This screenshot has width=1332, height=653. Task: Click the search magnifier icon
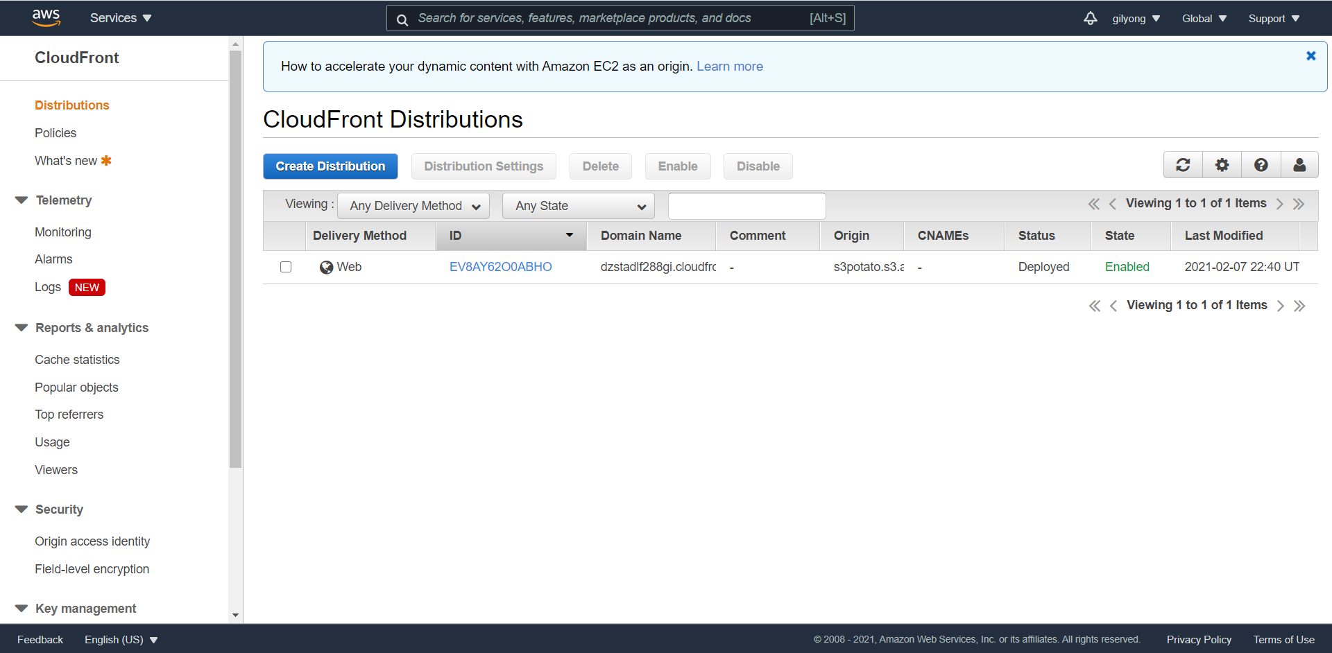tap(402, 19)
